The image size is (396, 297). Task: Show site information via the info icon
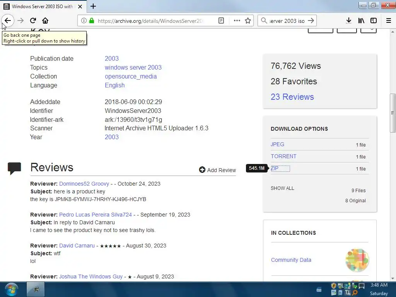tap(84, 21)
